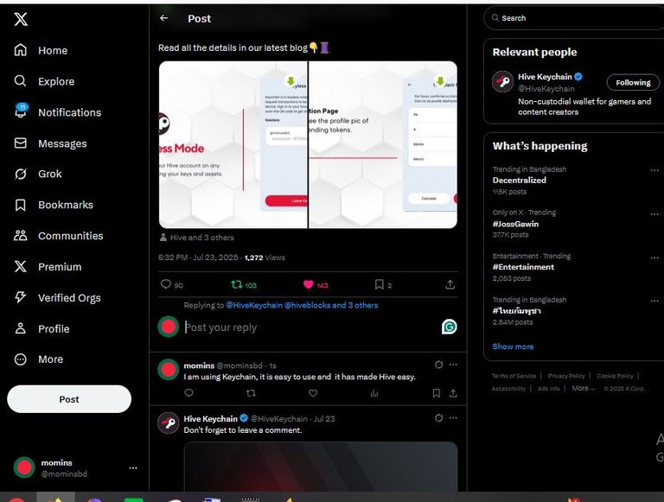Open Cookie Policy footer link
This screenshot has width=664, height=502.
click(x=615, y=376)
